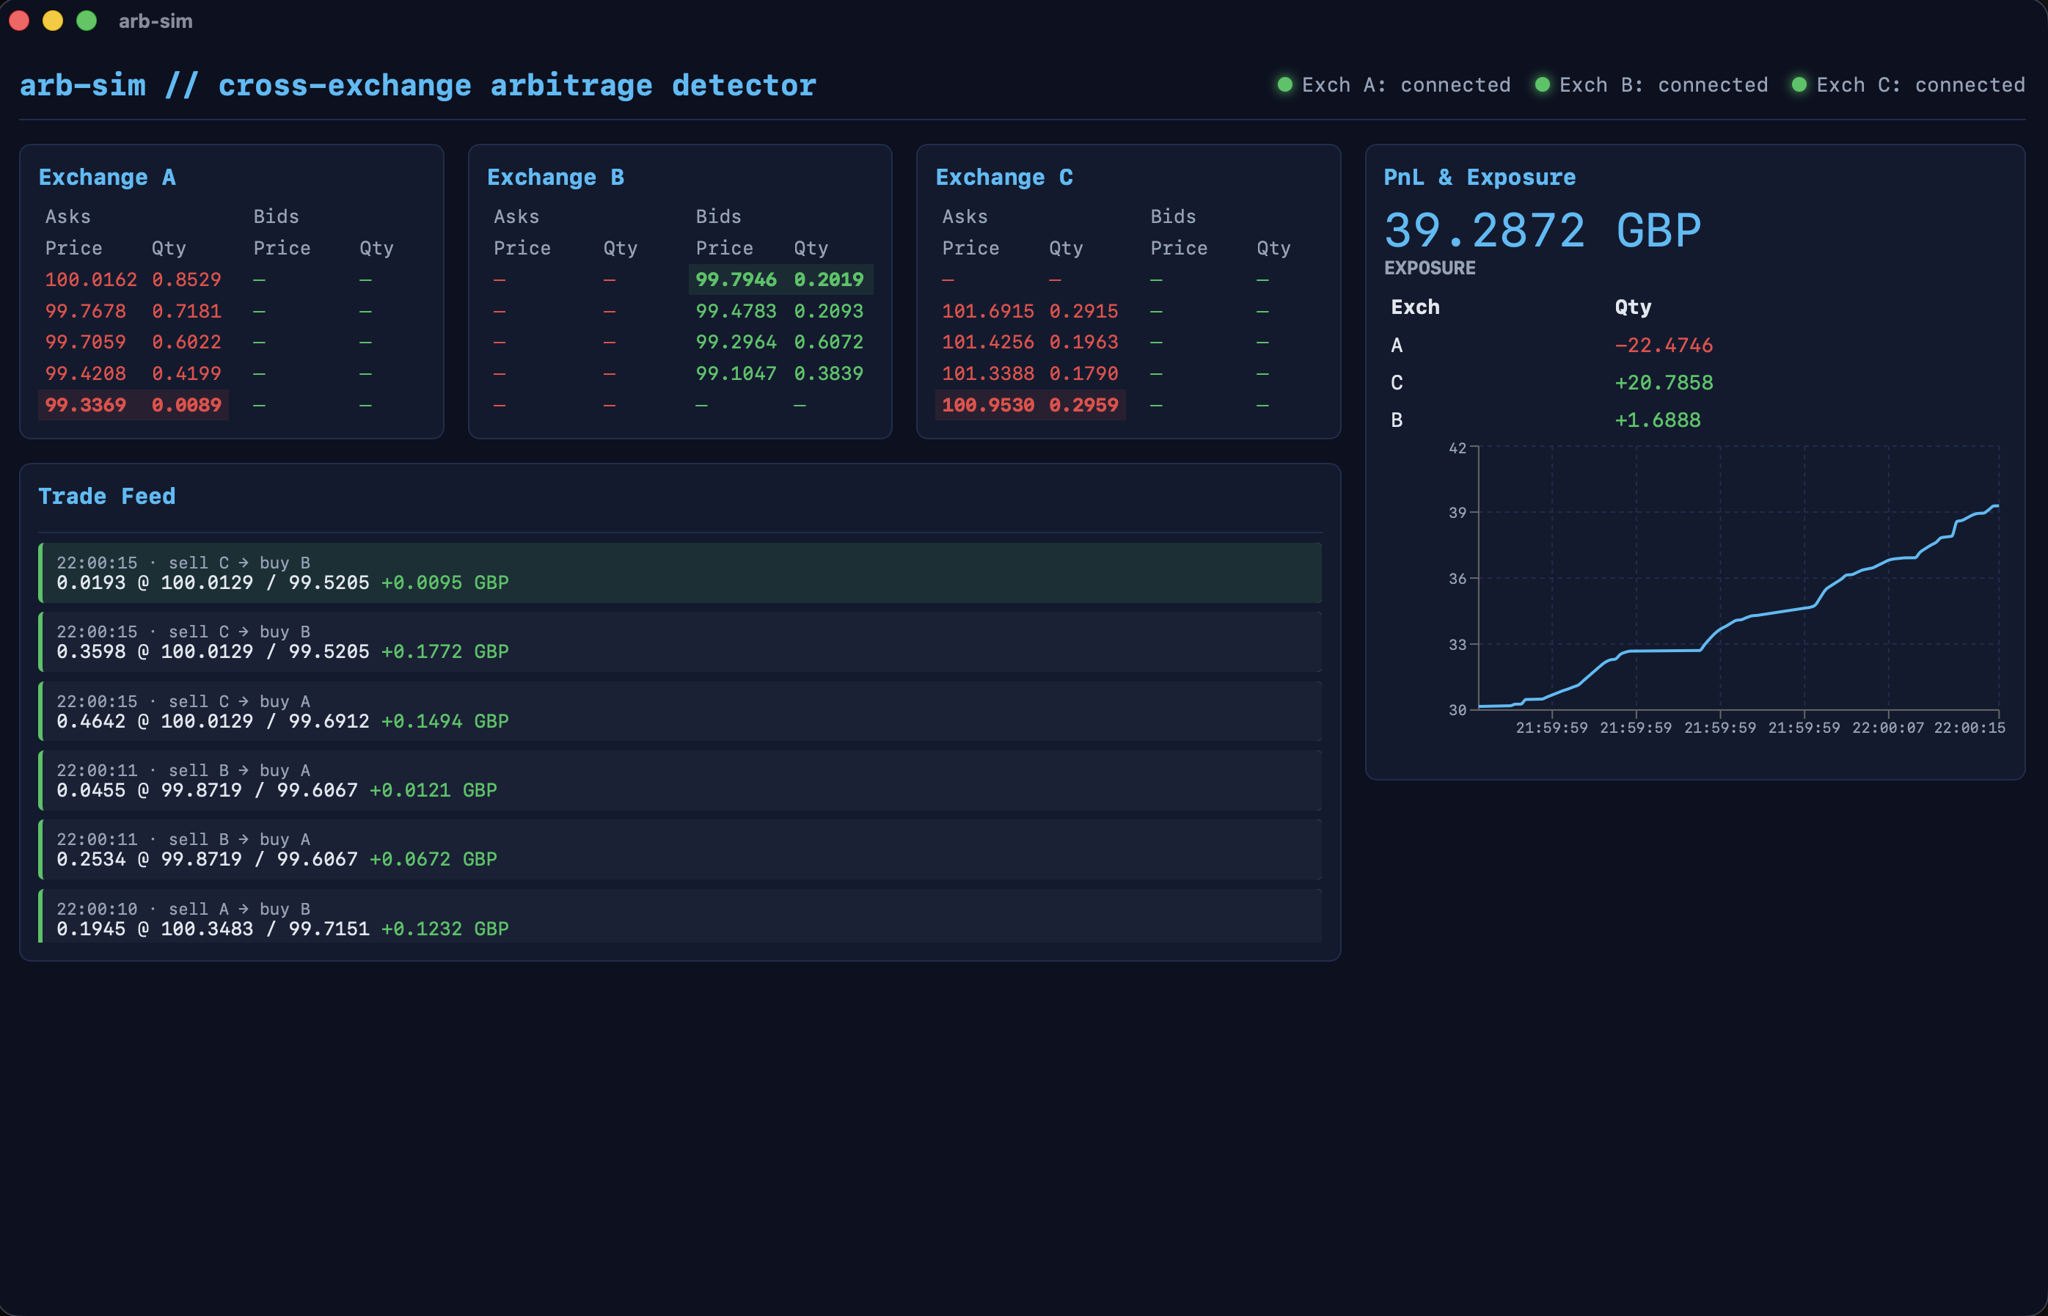Click the Exch C connection status dot
Screen dimensions: 2048x1316
coord(1799,84)
